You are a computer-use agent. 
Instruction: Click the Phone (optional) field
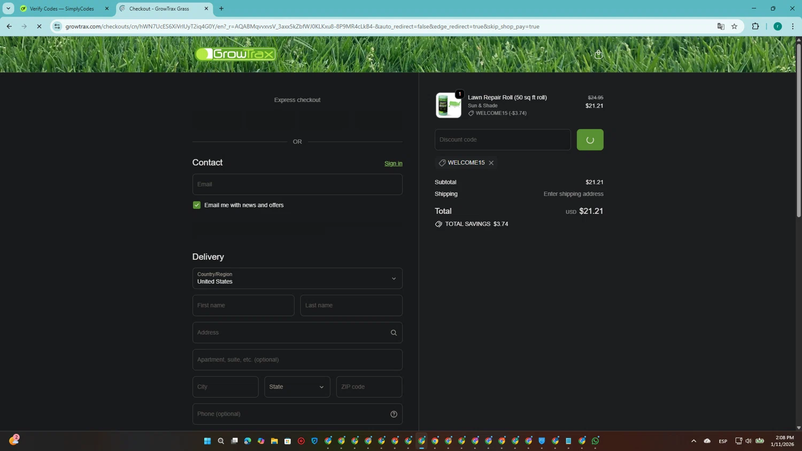[x=297, y=414]
